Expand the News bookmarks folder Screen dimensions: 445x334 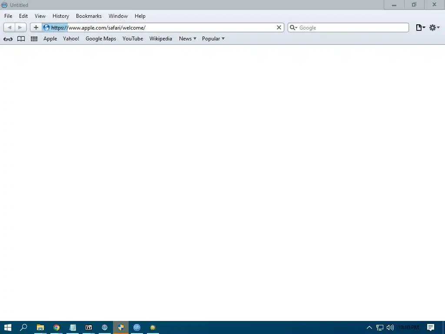[188, 39]
